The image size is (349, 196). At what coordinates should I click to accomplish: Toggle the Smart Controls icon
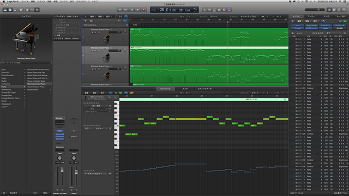(27, 10)
